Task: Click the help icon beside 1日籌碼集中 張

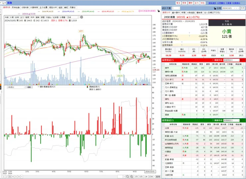Action: click(x=189, y=33)
